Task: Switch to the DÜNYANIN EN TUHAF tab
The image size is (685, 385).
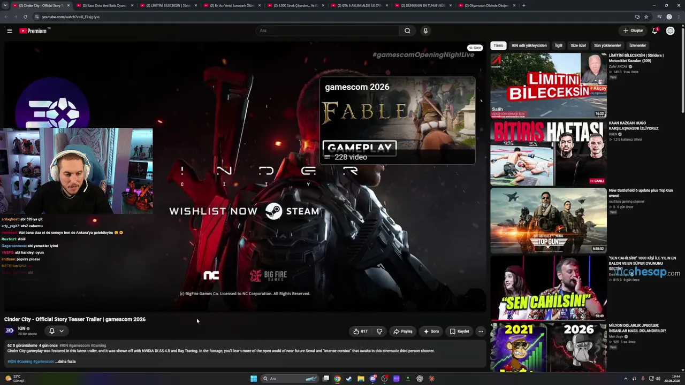Action: click(x=423, y=5)
